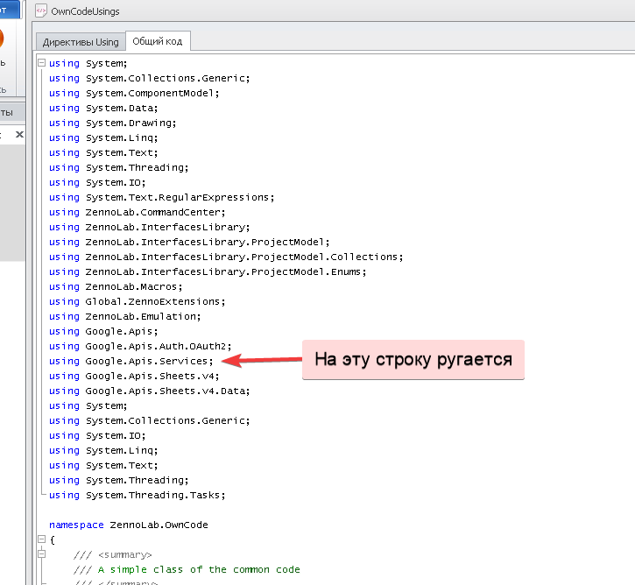Click the line using Google.Apis.Auth.OAuth2;
This screenshot has width=635, height=585.
point(140,346)
